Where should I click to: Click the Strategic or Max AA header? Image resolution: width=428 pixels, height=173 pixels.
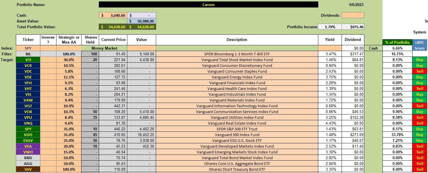(x=69, y=40)
